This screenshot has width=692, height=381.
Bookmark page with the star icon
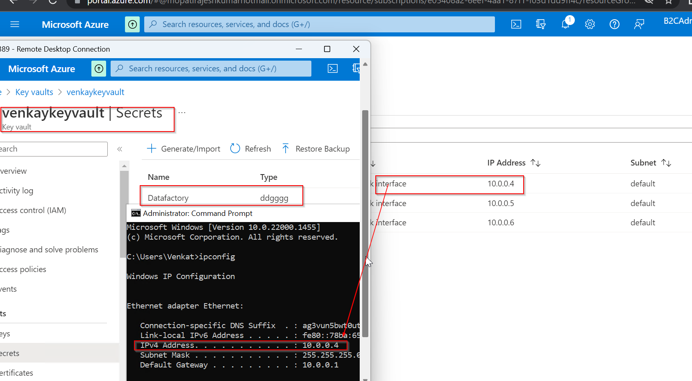669,2
